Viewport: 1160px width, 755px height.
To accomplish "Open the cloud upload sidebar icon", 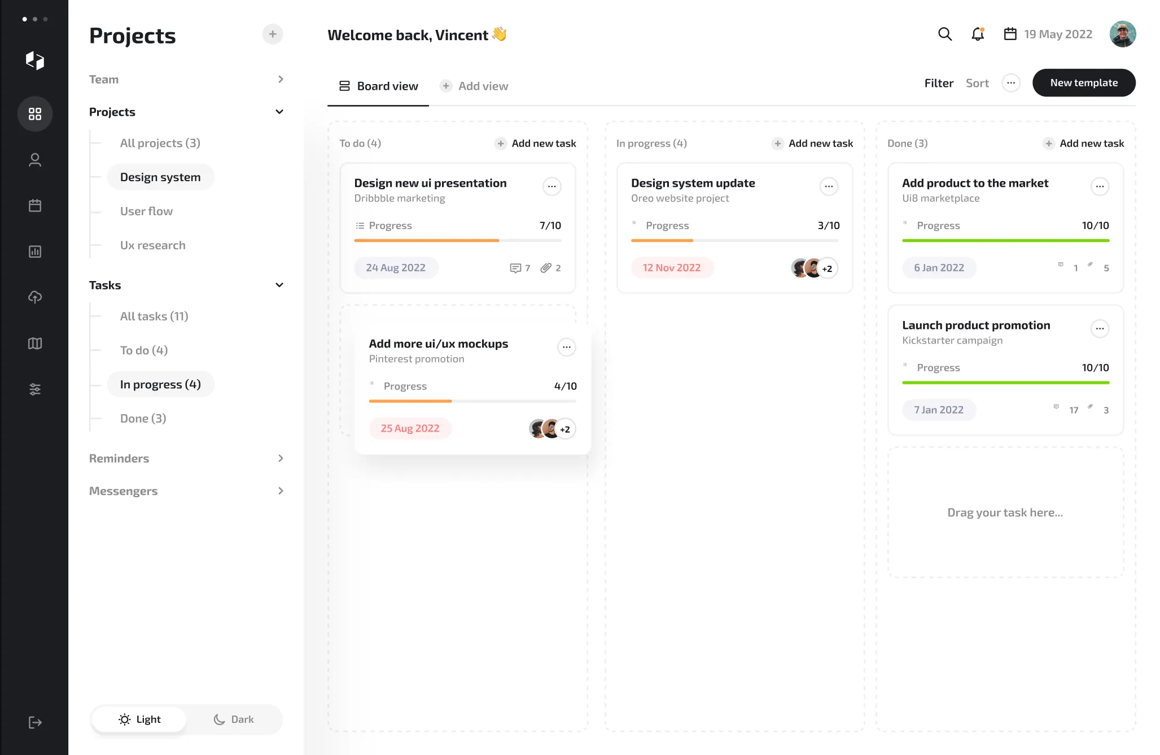I will [35, 297].
